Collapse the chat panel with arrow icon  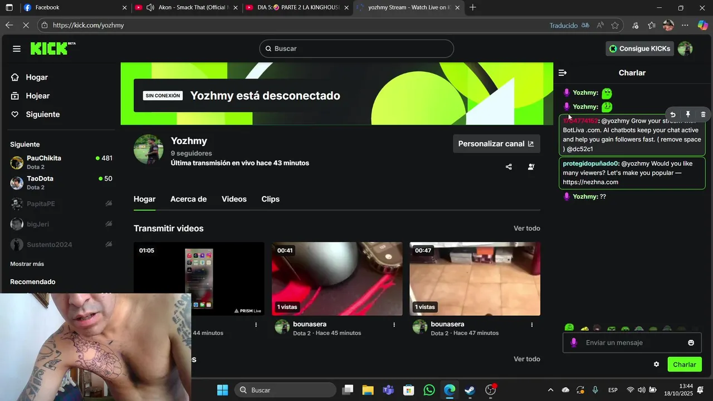click(x=563, y=72)
